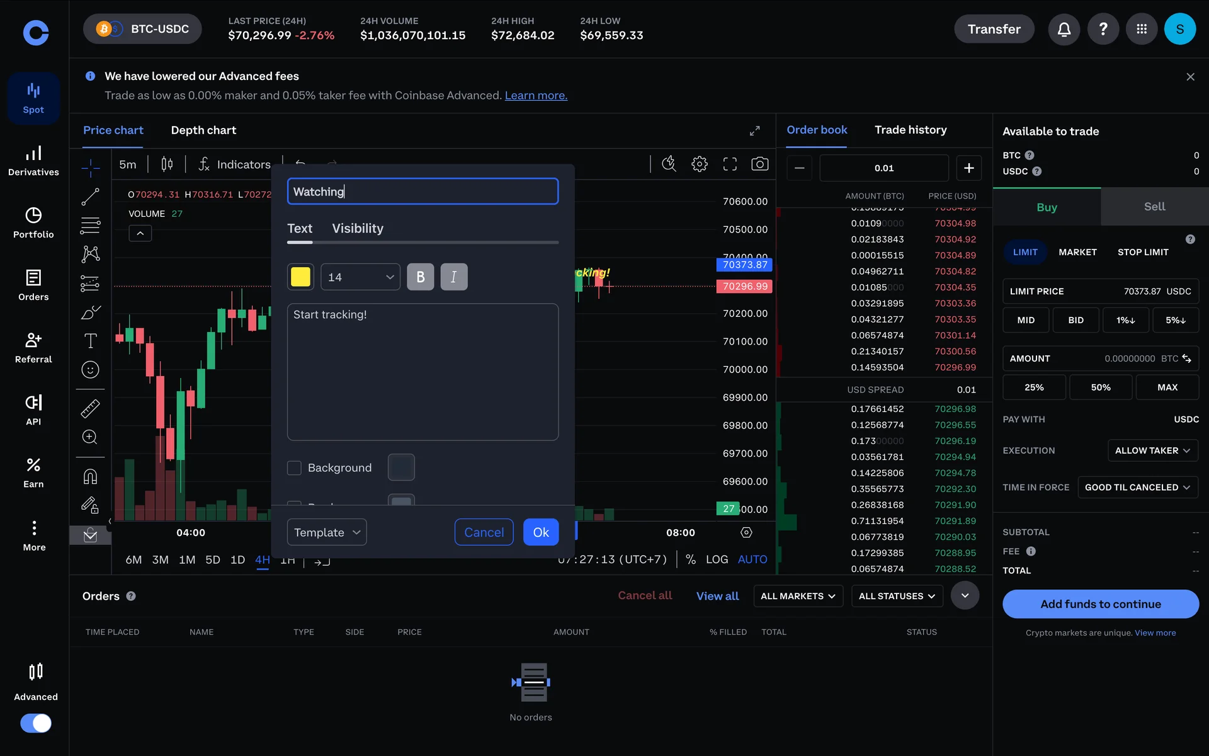The height and width of the screenshot is (756, 1209).
Task: Select the emoji sticker tool
Action: [90, 370]
